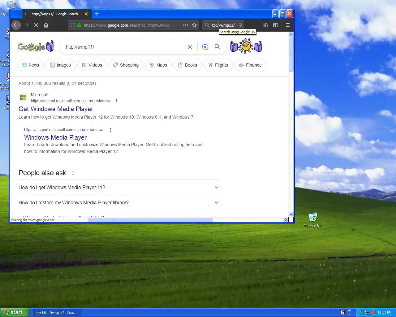Open the Library bookshelf icon

266,25
